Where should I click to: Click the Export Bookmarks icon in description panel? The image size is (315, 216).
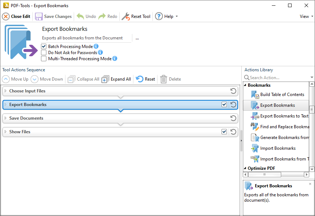(x=249, y=186)
